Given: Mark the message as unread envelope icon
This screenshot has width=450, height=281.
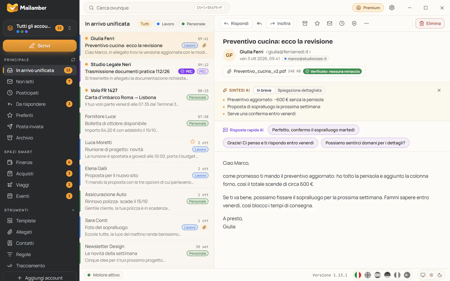Looking at the screenshot, I should click(330, 23).
